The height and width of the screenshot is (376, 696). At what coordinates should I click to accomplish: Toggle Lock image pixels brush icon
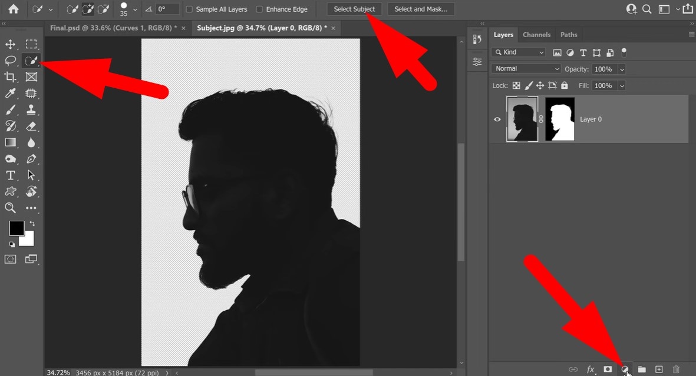529,85
